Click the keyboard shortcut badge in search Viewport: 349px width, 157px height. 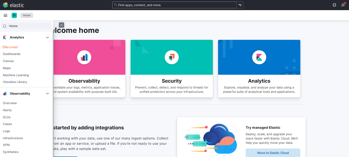pyautogui.click(x=240, y=5)
